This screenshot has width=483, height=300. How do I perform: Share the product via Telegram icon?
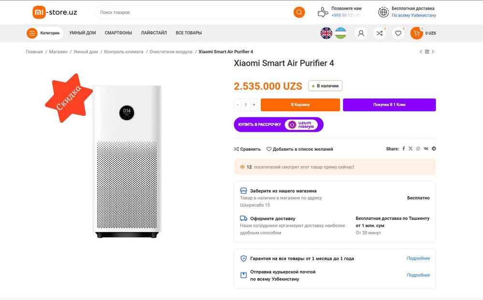coord(434,149)
